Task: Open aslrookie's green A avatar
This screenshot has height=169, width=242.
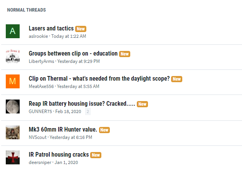Action: (x=13, y=31)
